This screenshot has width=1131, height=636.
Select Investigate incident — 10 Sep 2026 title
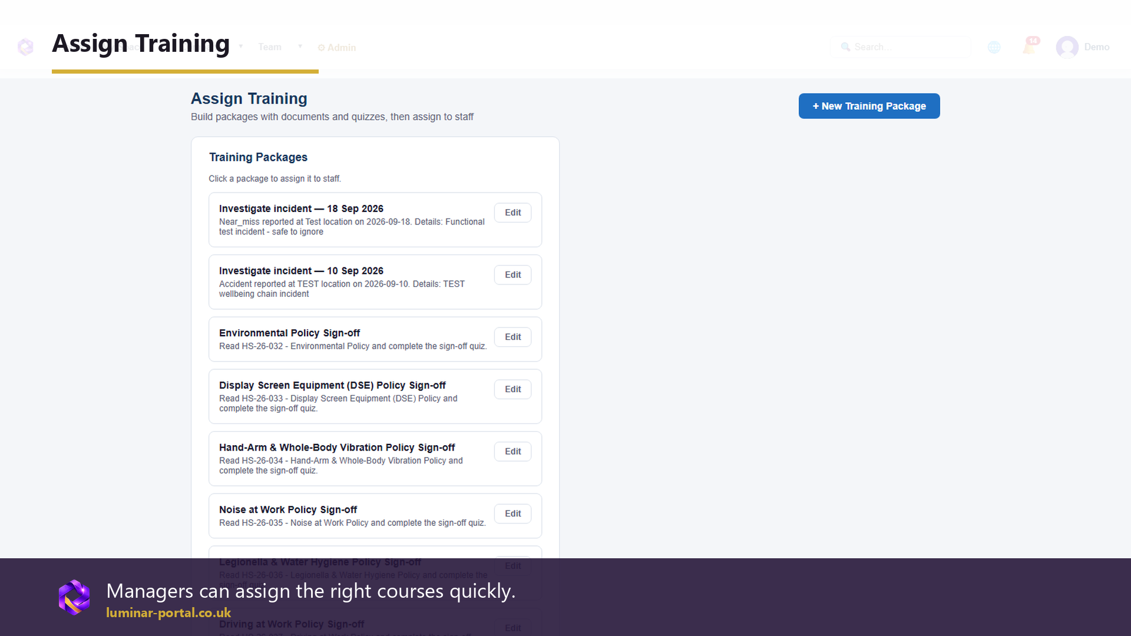pos(301,271)
